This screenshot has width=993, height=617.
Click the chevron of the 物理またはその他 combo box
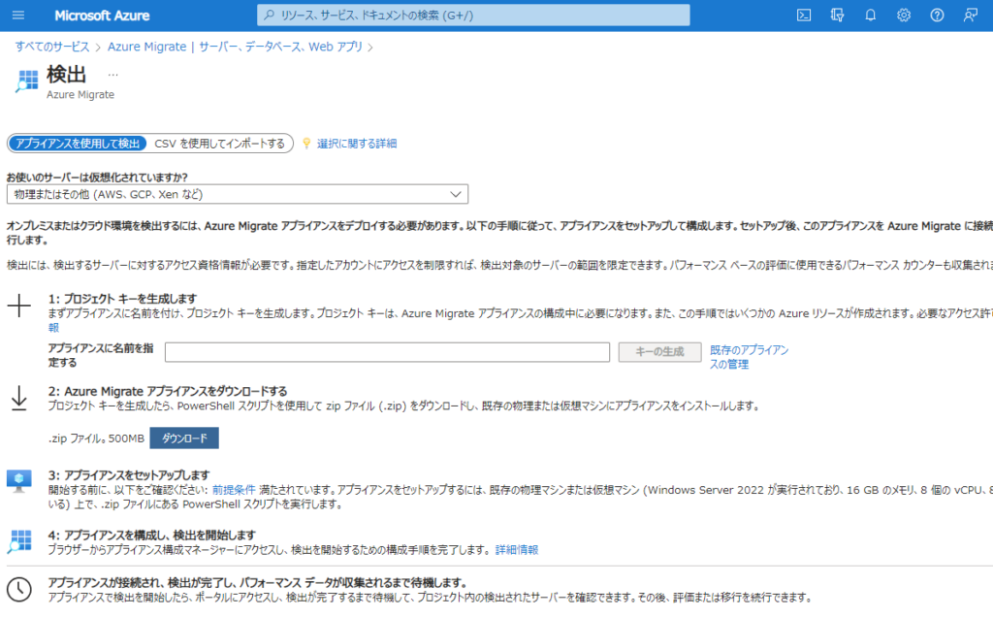point(456,194)
